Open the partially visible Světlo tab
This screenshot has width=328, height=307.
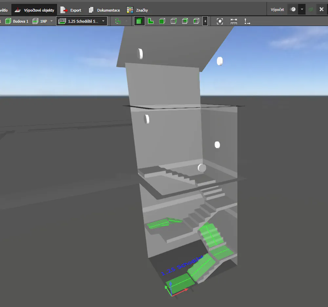click(x=4, y=10)
